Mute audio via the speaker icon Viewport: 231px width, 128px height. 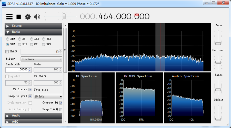coord(37,17)
